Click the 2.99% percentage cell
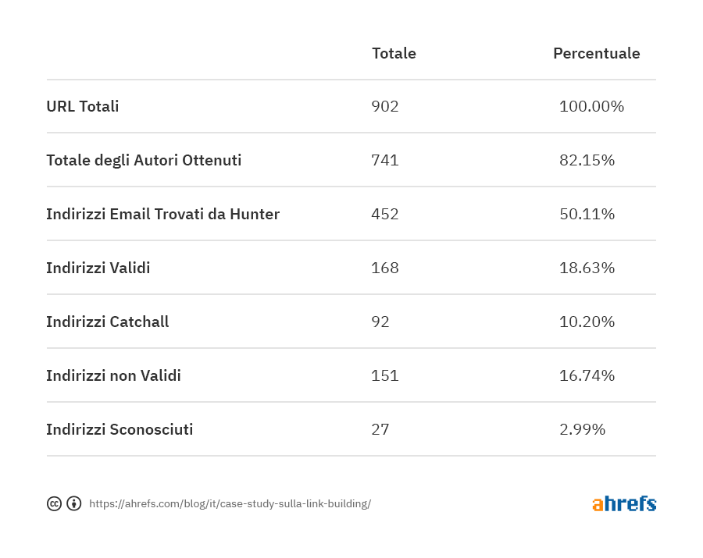The width and height of the screenshot is (703, 558). pos(582,429)
